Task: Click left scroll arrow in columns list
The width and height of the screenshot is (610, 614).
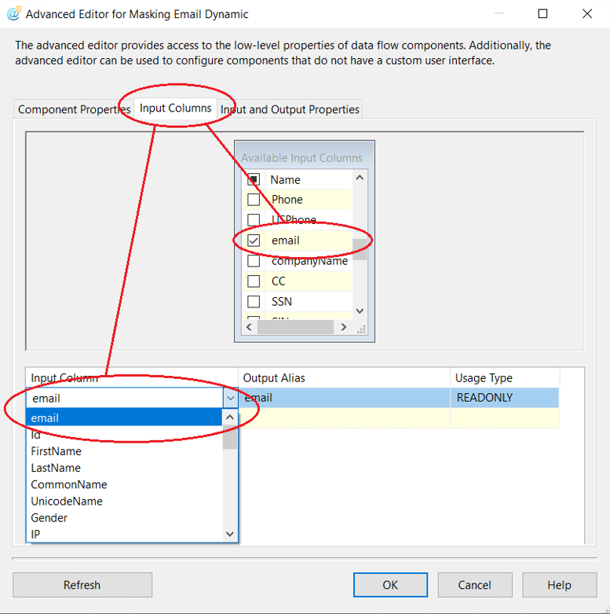Action: [x=250, y=325]
